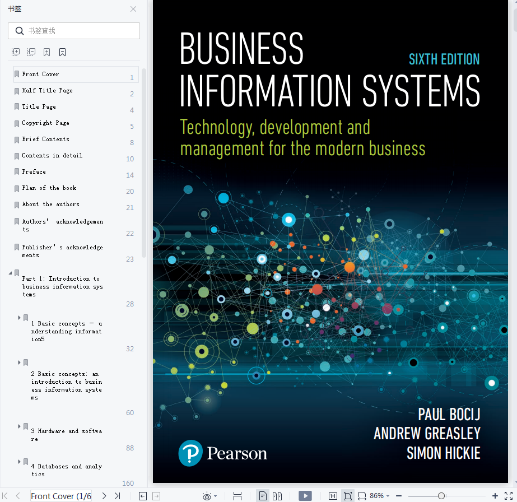Enter fullscreen mode
517x502 pixels.
(509, 495)
